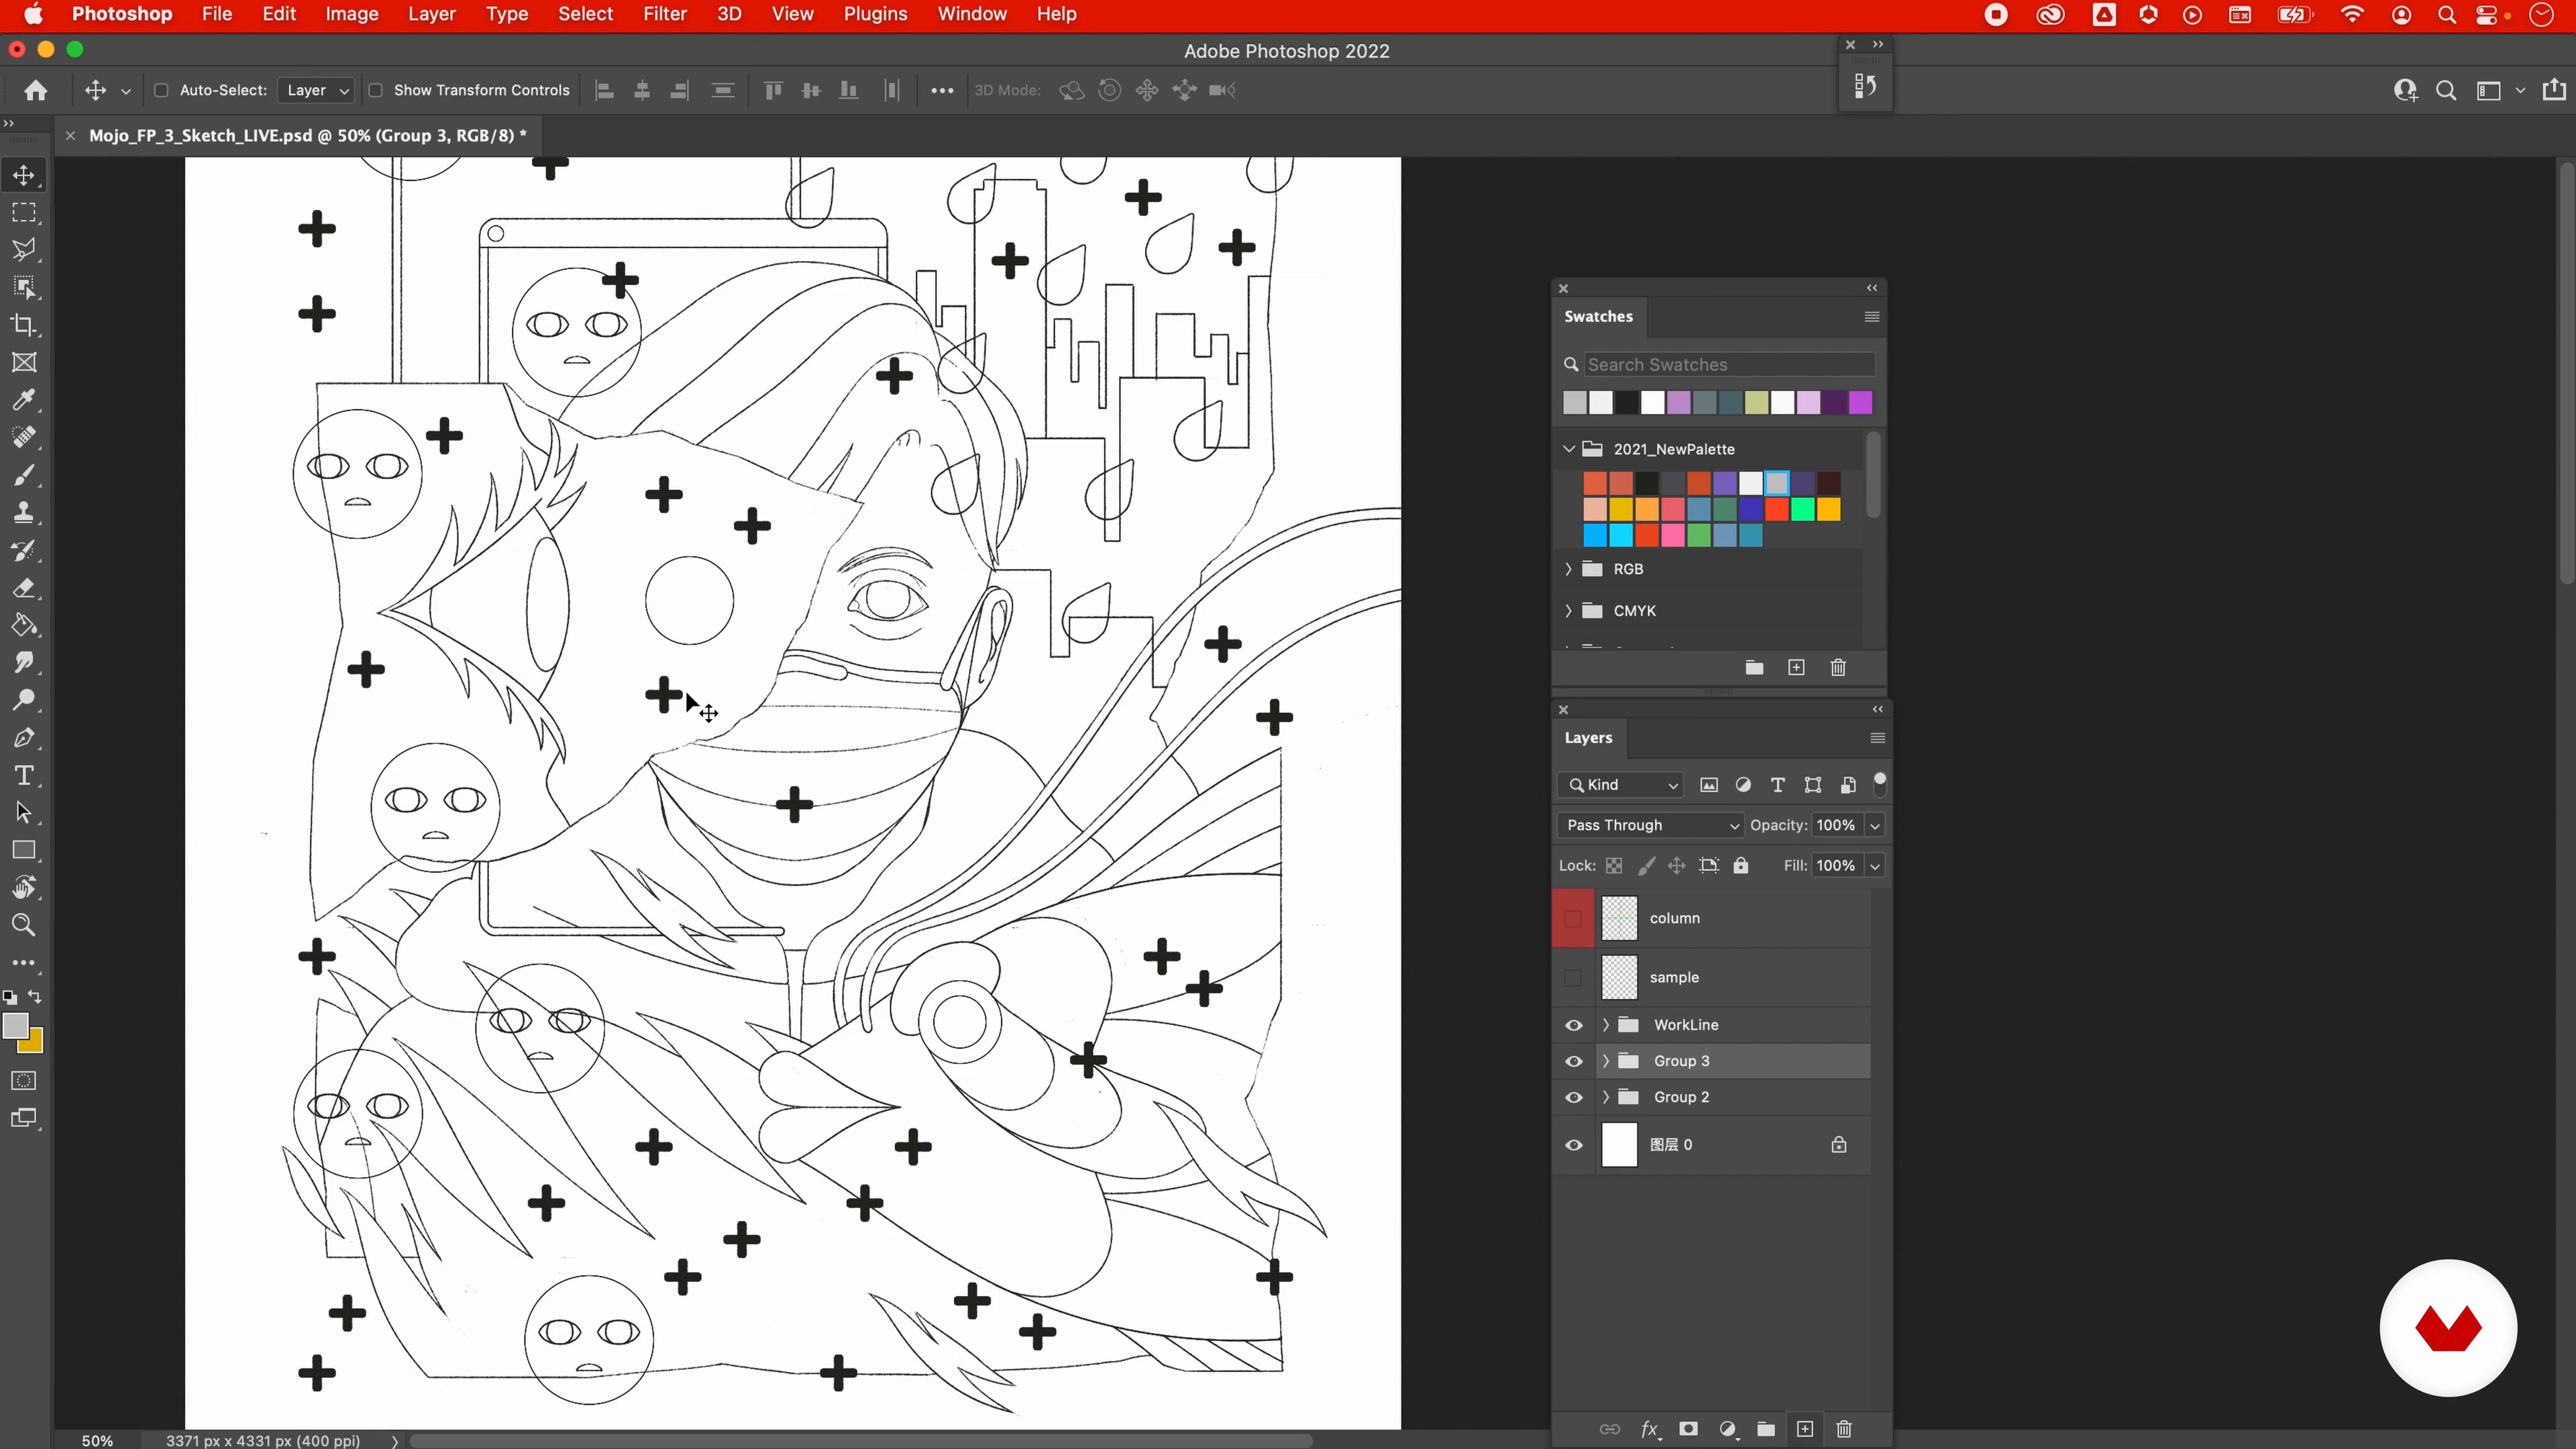Hide the WorkLine group

(1574, 1025)
